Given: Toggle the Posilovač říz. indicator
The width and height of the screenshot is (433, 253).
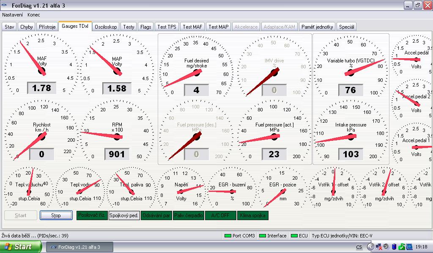Looking at the screenshot, I should (92, 215).
